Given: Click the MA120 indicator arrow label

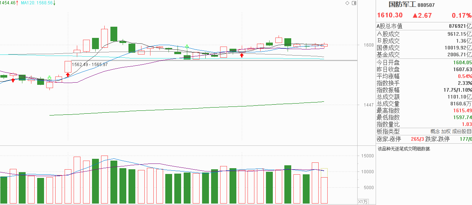Looking at the screenshot, I should click(54, 3).
